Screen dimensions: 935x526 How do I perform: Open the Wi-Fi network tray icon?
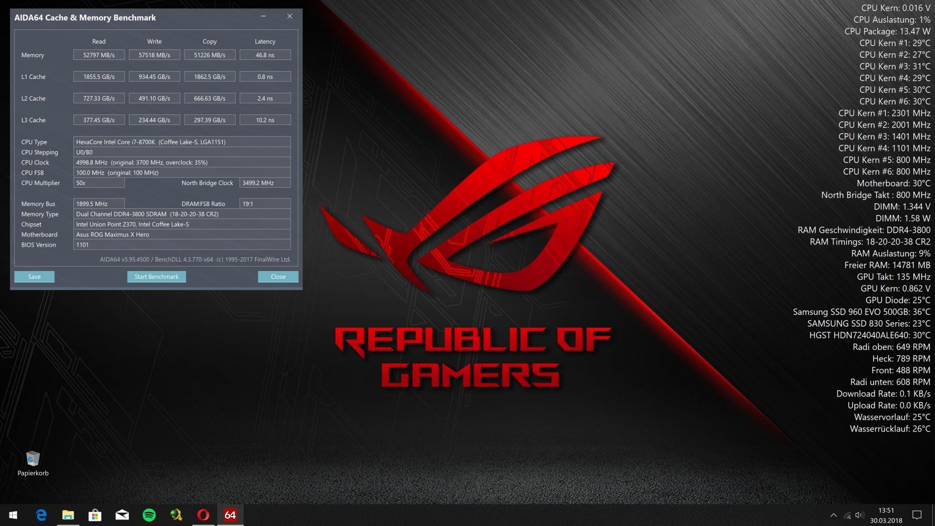[847, 515]
